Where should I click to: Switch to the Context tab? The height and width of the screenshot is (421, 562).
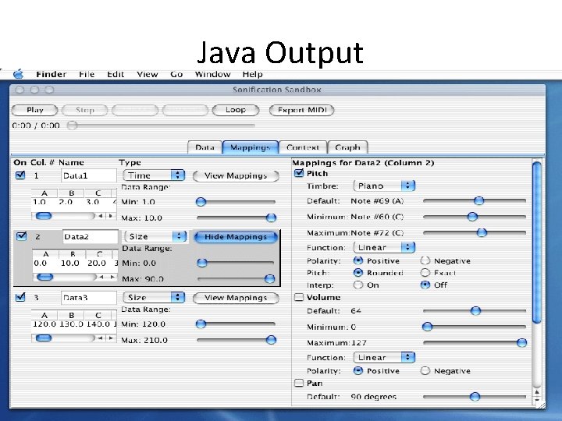tap(303, 147)
